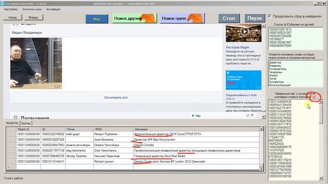Screen dimensions: 328x184
Task: Select found ID 1405520432 in the results list
Action: 276,144
